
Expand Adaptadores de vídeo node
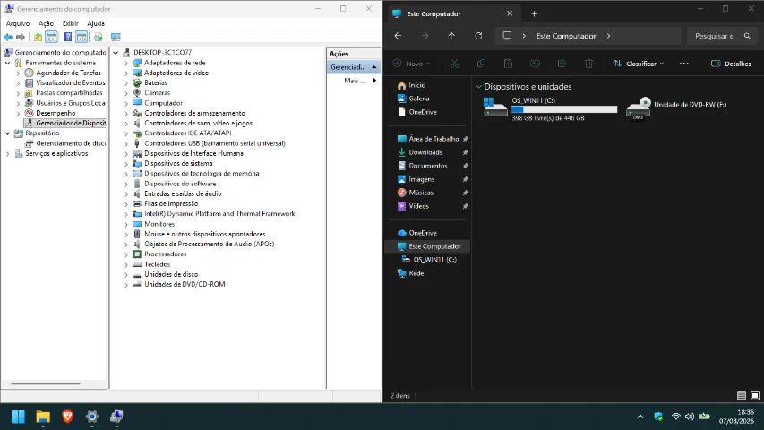click(x=125, y=73)
